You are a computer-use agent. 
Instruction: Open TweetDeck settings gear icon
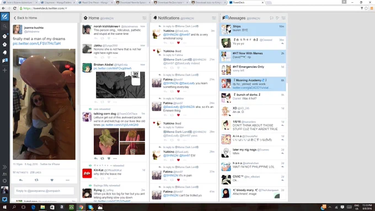tap(4, 181)
